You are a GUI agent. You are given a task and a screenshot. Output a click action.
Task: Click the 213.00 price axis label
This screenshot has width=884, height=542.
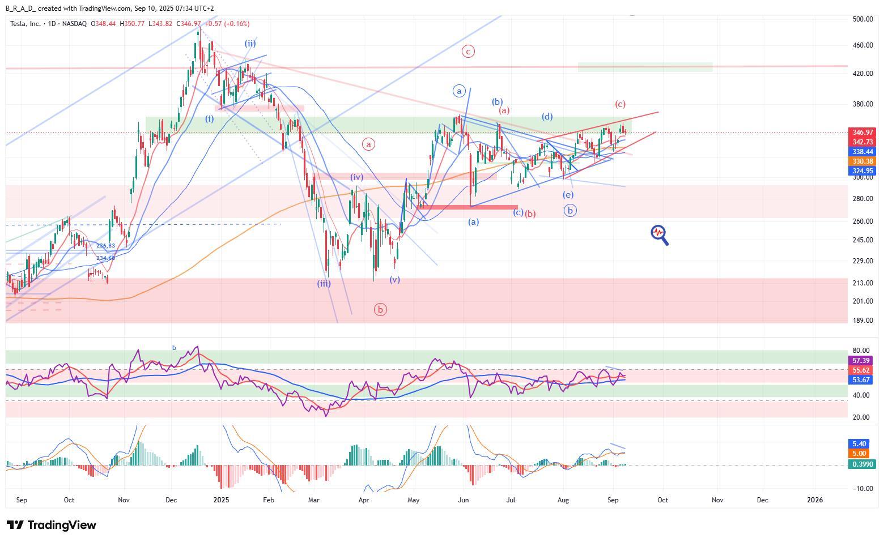point(862,283)
